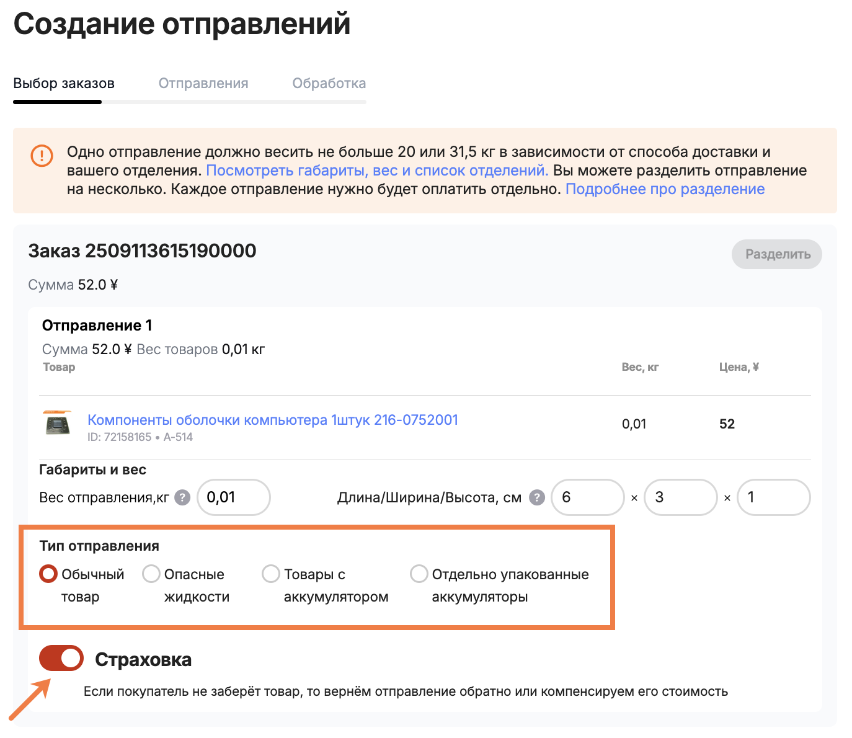852x738 pixels.
Task: Click the length input showing 6
Action: (587, 497)
